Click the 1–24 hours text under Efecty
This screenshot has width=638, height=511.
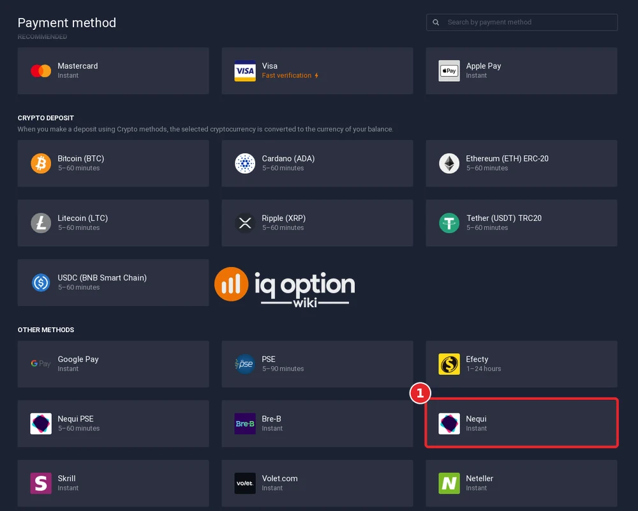point(484,369)
